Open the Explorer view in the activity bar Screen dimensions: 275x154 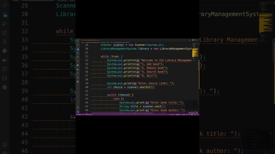(x=78, y=41)
